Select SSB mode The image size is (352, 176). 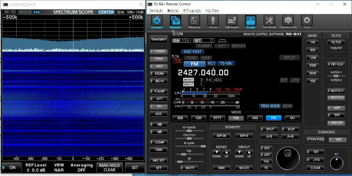[180, 118]
